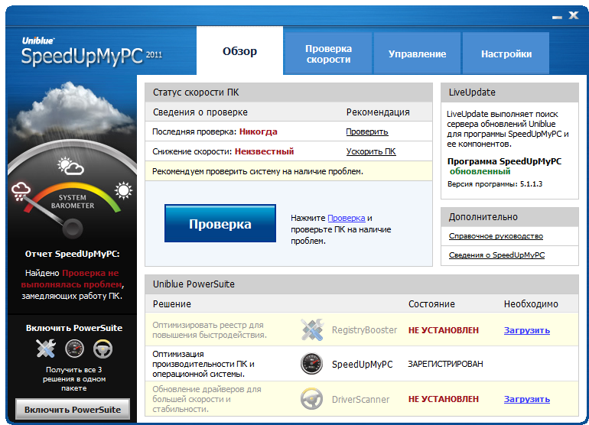Click the 'Статус скорости ПК' panel header
This screenshot has height=425, width=589.
288,92
